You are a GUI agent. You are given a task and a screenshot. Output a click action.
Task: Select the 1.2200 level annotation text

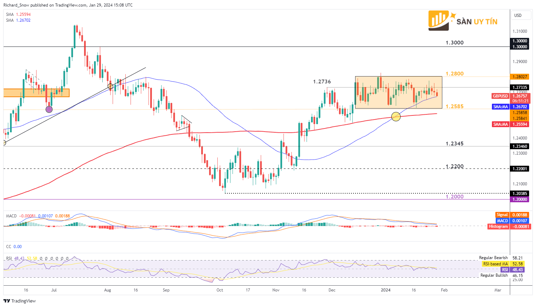tap(455, 166)
